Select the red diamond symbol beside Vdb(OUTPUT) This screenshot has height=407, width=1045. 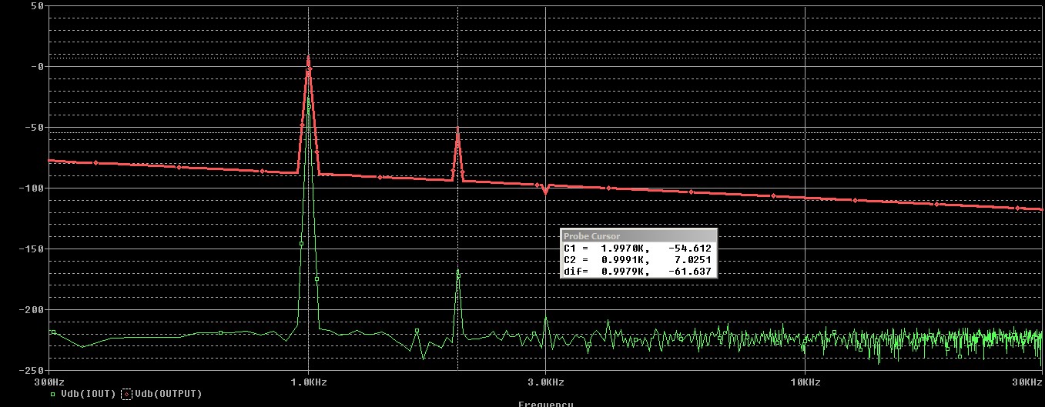pyautogui.click(x=126, y=394)
